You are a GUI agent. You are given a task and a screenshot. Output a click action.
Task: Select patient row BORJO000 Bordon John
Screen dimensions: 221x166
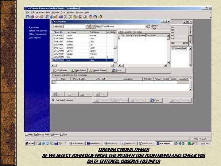point(83,38)
